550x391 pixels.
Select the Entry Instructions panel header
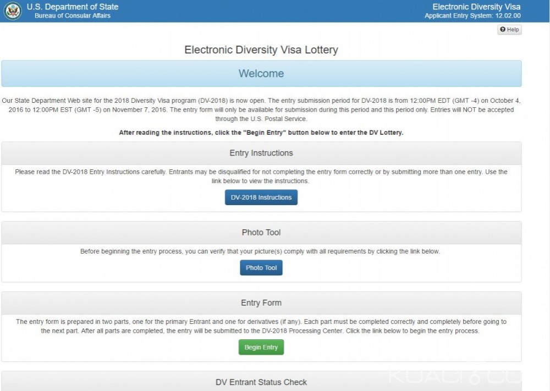(x=261, y=153)
